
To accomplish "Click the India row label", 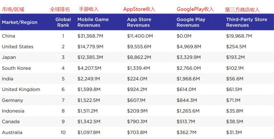I will (7, 79).
